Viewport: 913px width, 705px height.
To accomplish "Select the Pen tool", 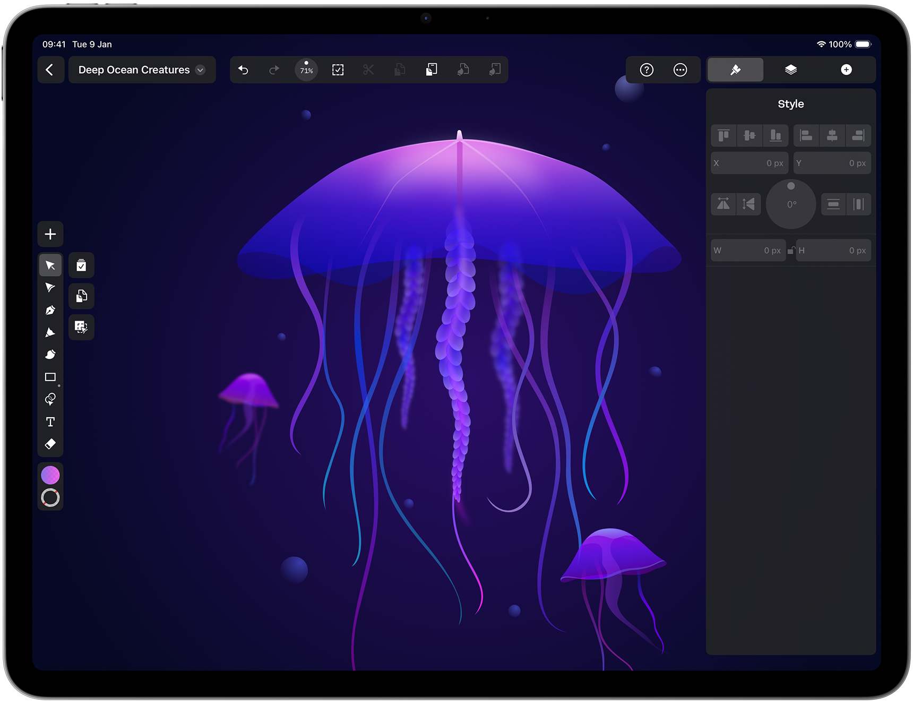I will click(x=50, y=310).
